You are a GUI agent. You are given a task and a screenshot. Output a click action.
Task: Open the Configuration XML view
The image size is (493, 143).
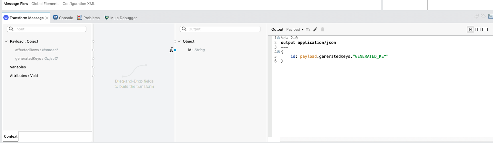click(x=78, y=4)
